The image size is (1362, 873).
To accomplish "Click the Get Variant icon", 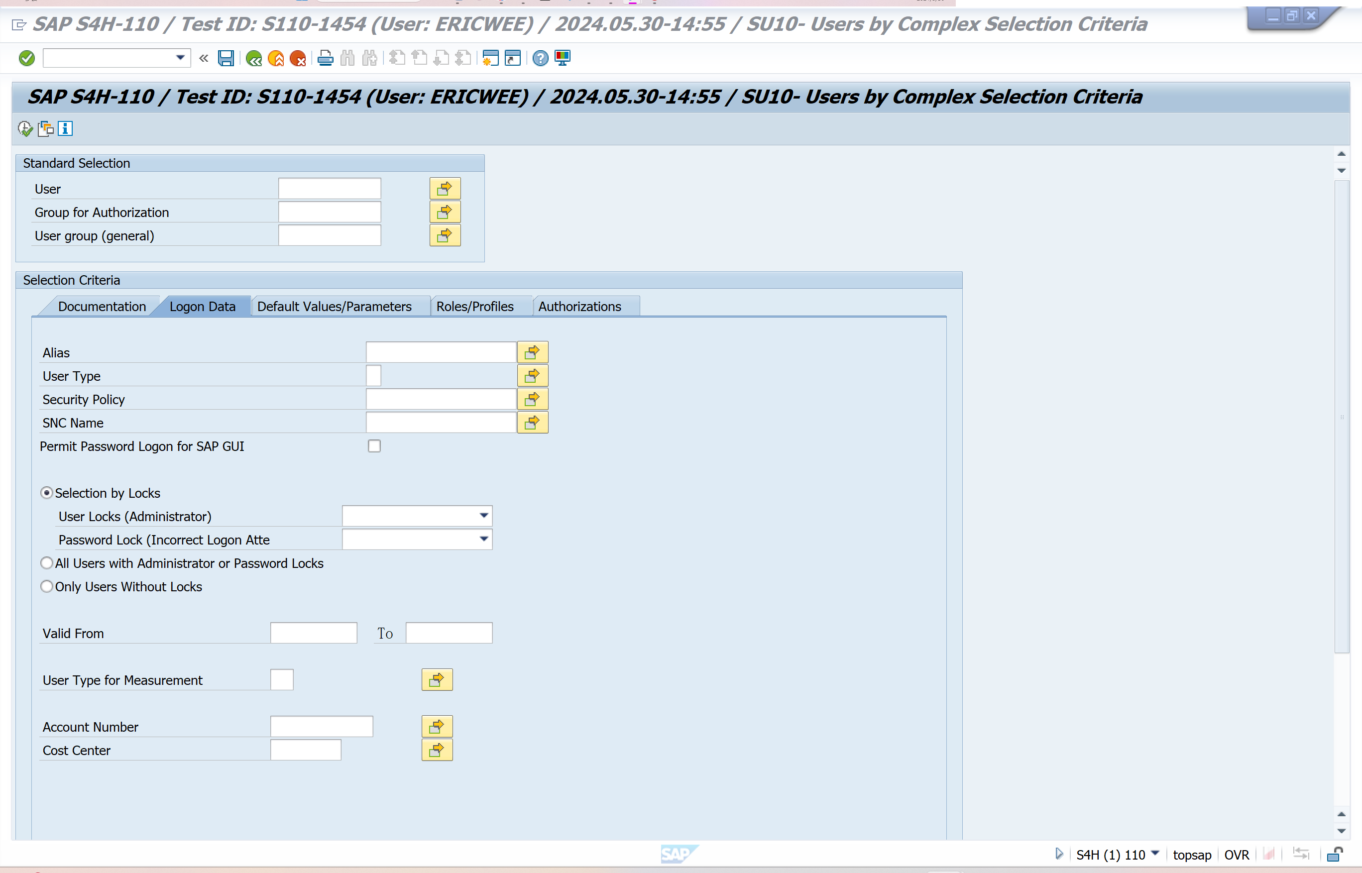I will pos(45,129).
